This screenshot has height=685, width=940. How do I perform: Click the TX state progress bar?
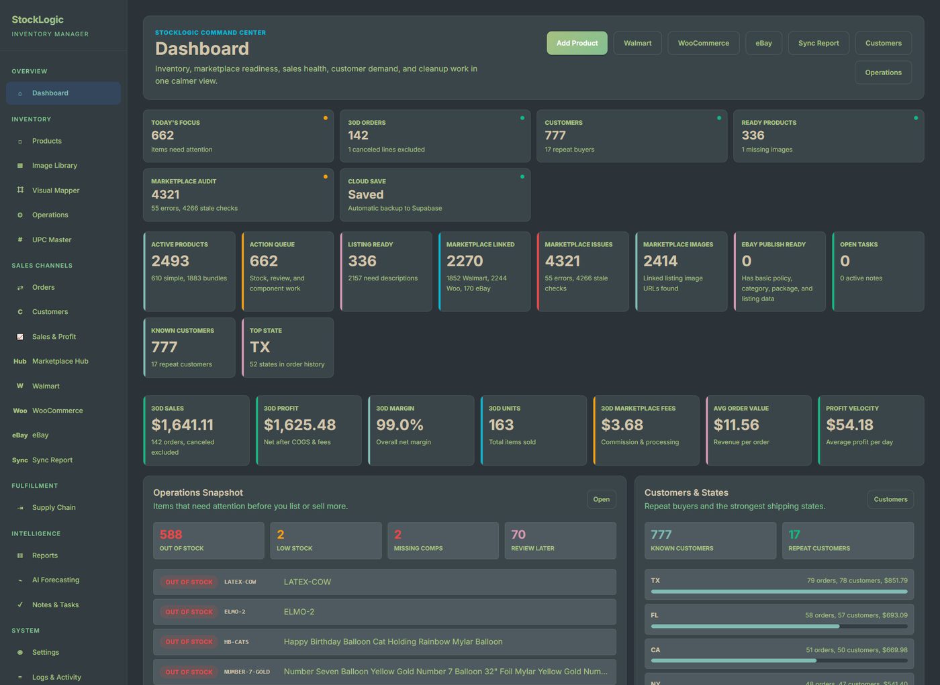tap(779, 592)
